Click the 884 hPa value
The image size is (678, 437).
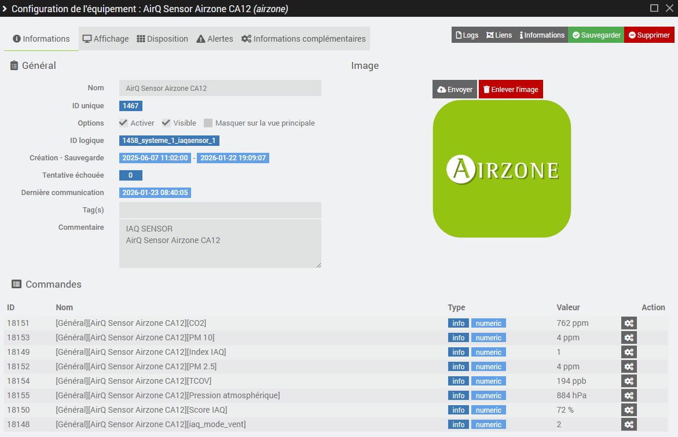tap(571, 395)
